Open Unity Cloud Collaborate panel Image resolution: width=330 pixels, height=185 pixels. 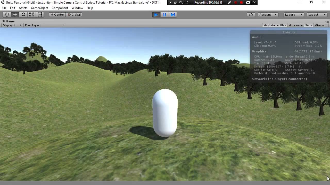[251, 15]
